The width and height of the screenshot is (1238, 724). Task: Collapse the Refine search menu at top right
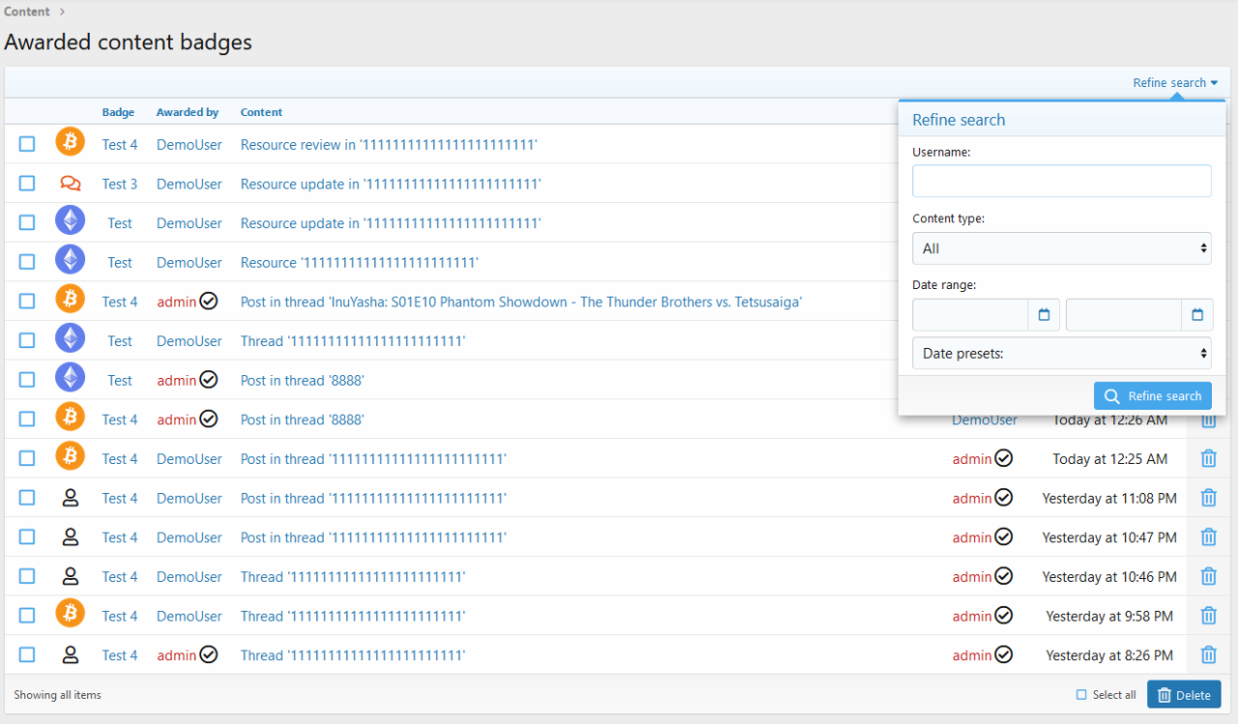click(1175, 83)
